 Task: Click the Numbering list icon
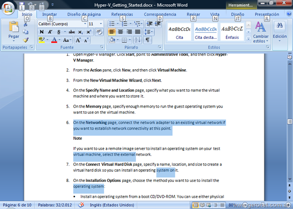coord(125,24)
